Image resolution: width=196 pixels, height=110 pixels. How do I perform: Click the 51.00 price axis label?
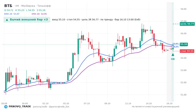183,95
